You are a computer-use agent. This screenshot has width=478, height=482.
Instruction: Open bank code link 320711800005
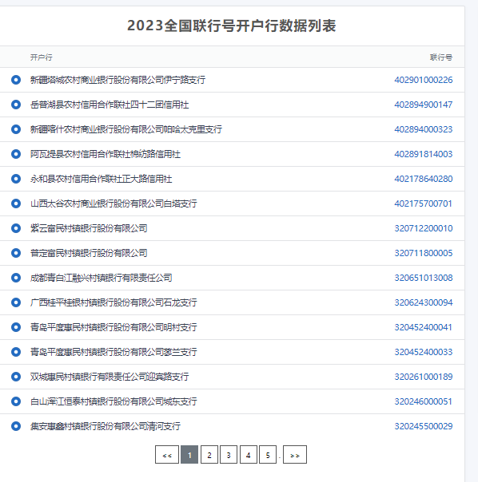point(424,253)
